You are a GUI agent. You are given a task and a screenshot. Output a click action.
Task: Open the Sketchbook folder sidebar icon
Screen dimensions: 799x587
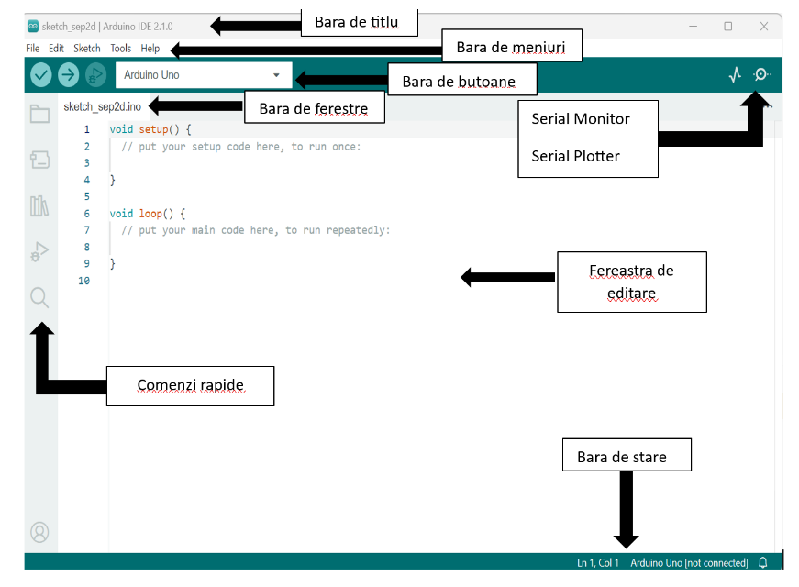[x=39, y=114]
